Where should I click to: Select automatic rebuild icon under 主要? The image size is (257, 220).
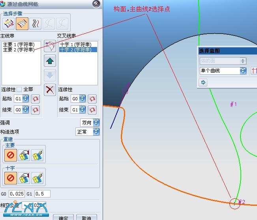(x=38, y=155)
